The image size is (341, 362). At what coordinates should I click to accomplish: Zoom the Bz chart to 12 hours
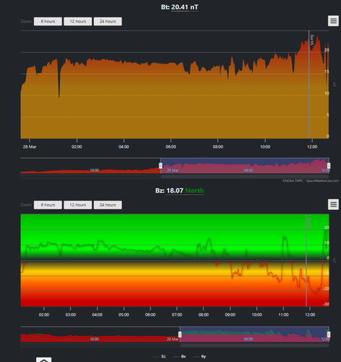(x=77, y=205)
